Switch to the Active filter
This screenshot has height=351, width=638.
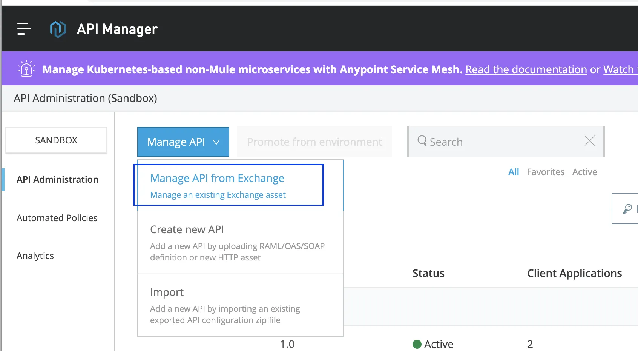(x=584, y=172)
